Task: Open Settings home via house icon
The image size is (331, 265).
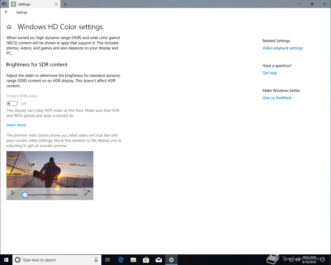Action: pyautogui.click(x=9, y=27)
